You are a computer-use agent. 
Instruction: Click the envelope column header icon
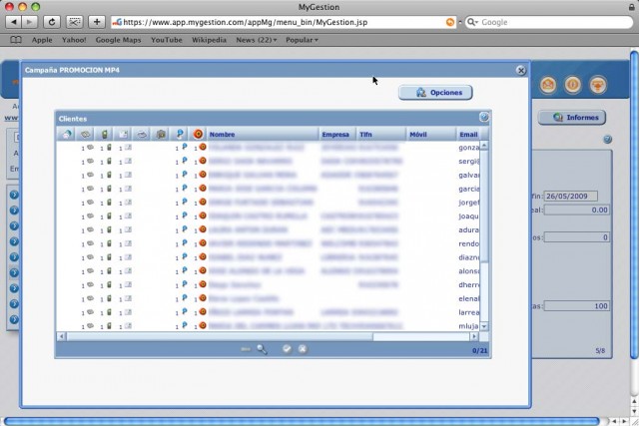(x=123, y=134)
